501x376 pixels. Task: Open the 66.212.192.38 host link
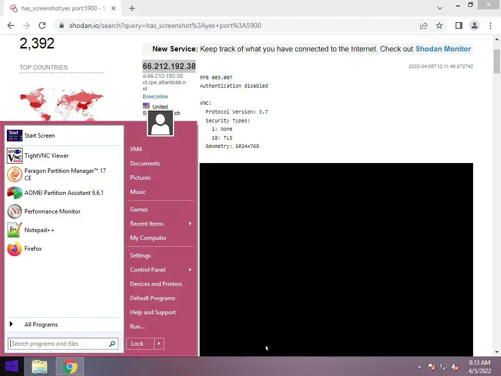(169, 66)
